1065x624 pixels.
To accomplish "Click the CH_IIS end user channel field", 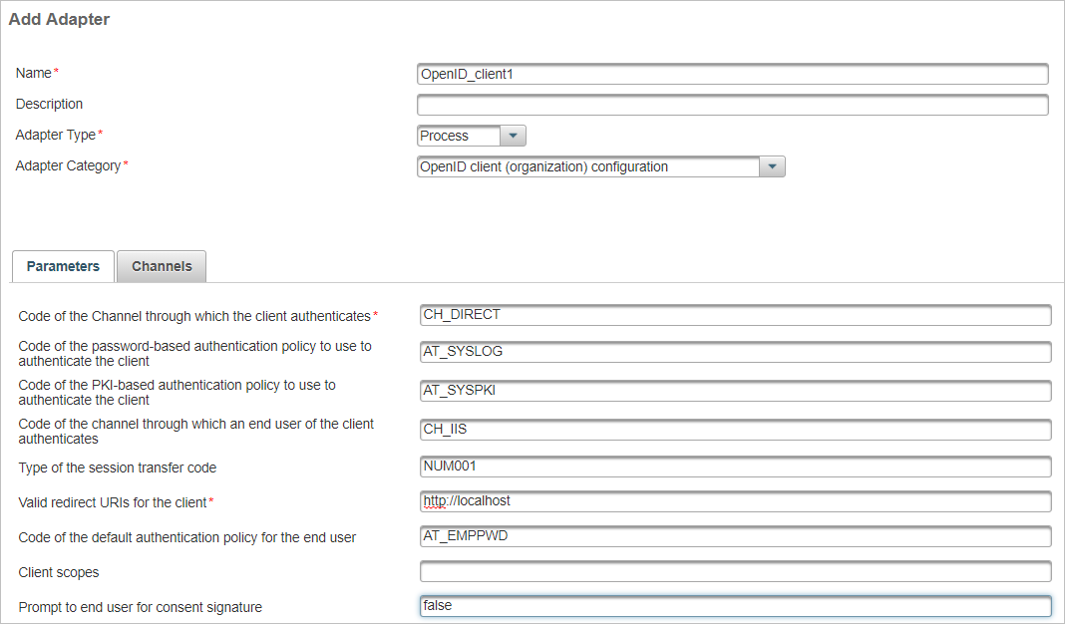I will point(736,430).
